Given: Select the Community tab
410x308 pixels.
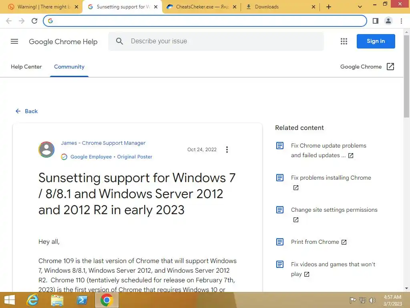Looking at the screenshot, I should coord(69,67).
